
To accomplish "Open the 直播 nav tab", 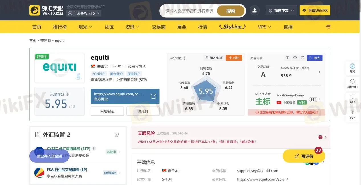I will [x=288, y=27].
